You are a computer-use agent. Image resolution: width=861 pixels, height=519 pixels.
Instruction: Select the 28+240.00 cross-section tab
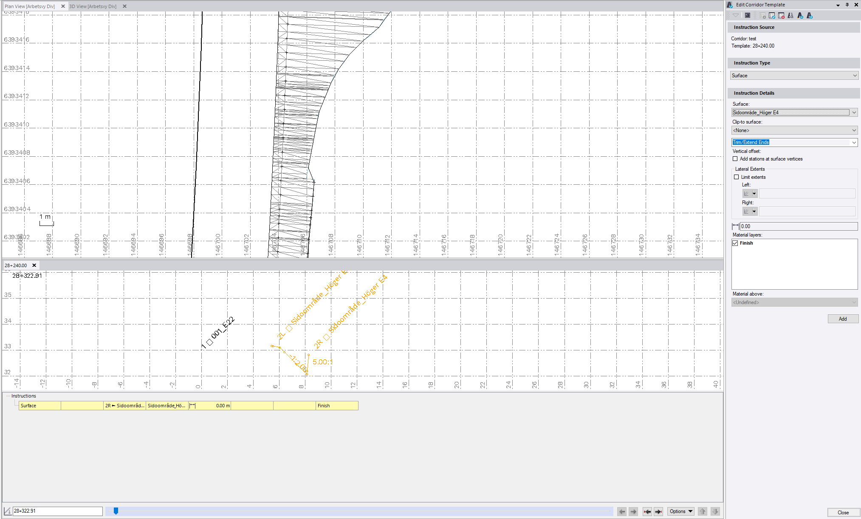click(x=16, y=265)
